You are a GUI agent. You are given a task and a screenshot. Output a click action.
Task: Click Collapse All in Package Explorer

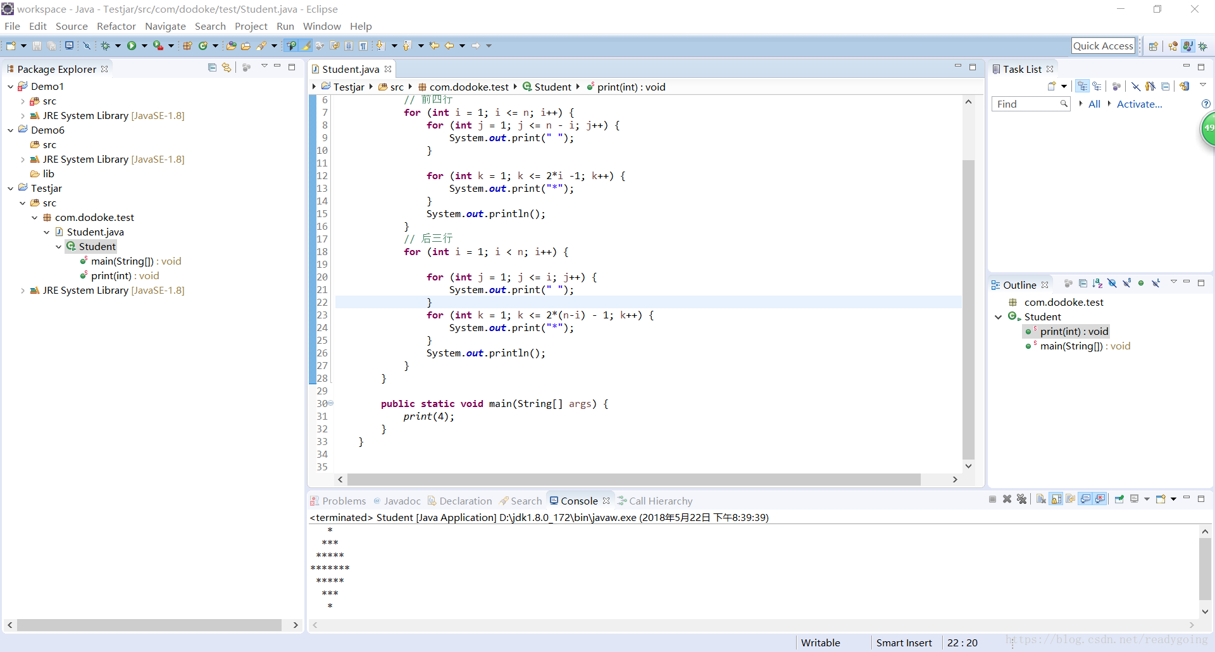tap(212, 68)
